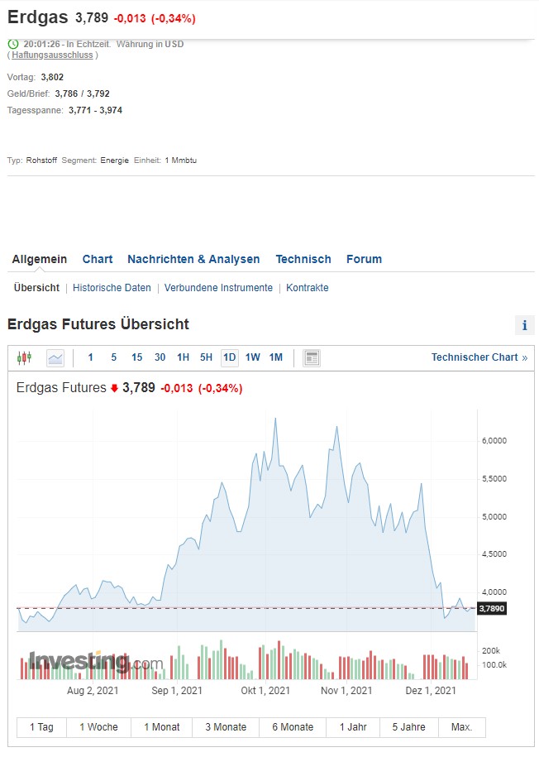Select the 1W chart interval

[x=252, y=357]
